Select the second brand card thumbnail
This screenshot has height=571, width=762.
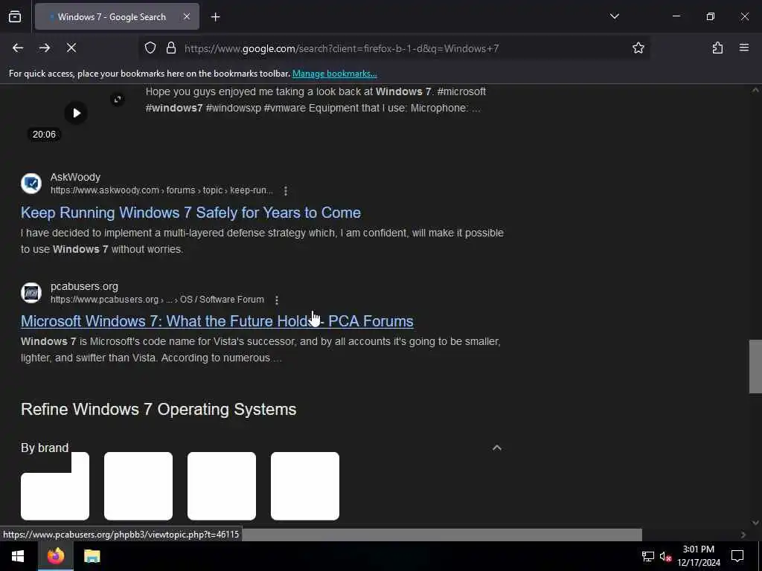(138, 486)
